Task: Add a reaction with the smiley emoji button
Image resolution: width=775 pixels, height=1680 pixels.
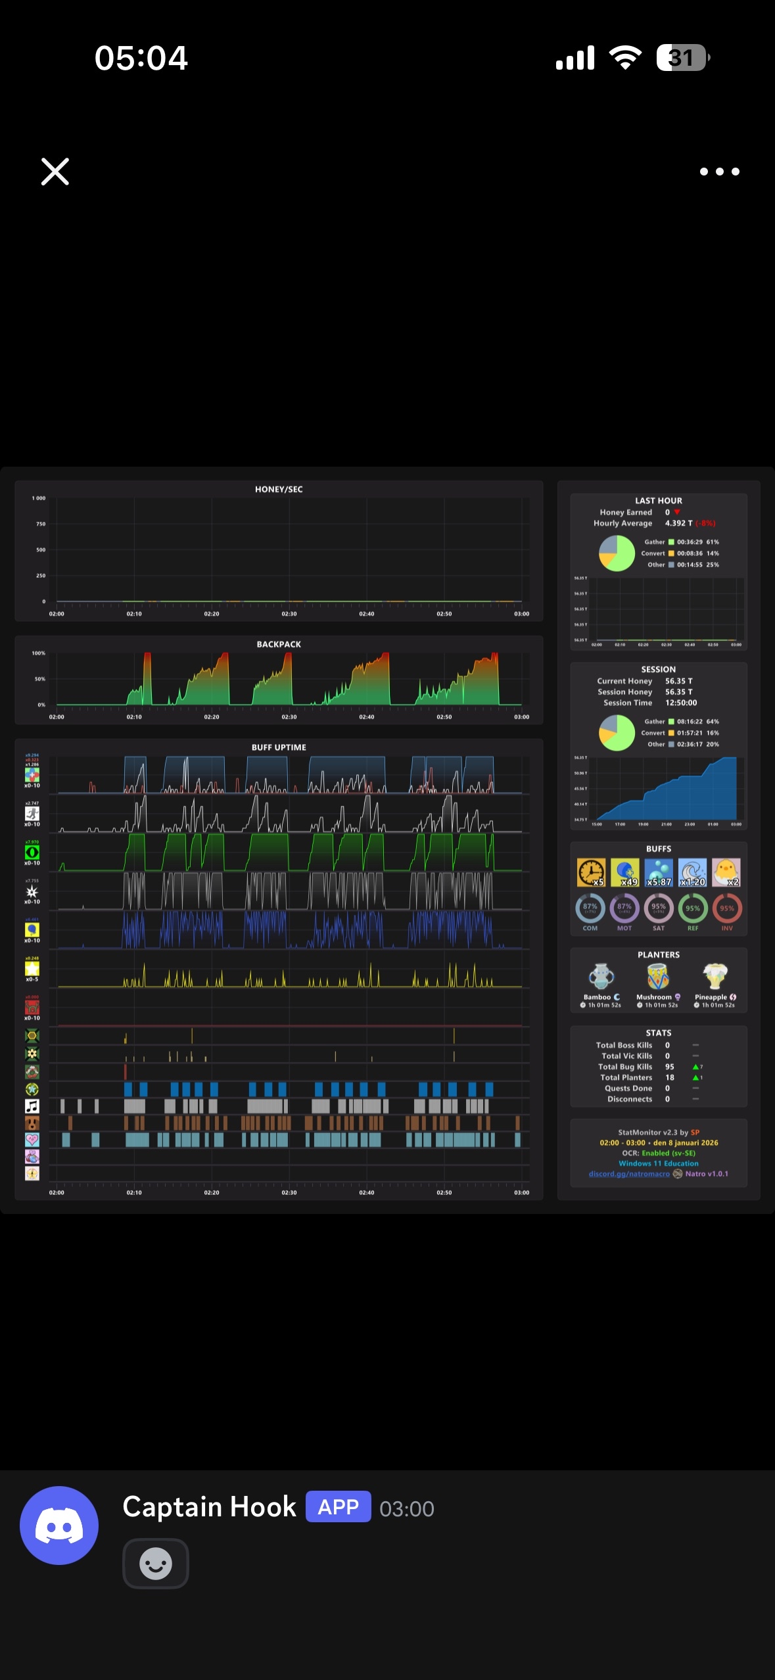Action: (x=156, y=1564)
